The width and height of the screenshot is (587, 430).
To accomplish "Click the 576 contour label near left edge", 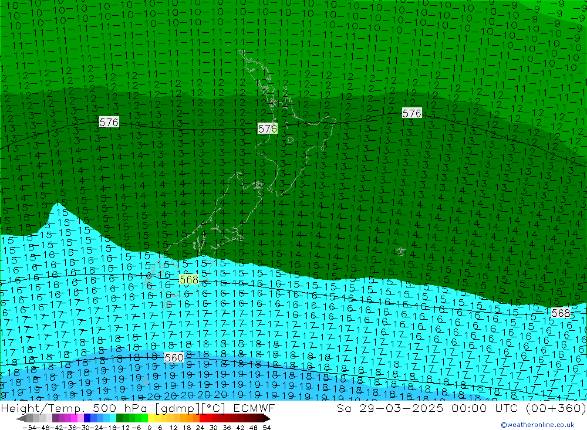I will pos(109,122).
